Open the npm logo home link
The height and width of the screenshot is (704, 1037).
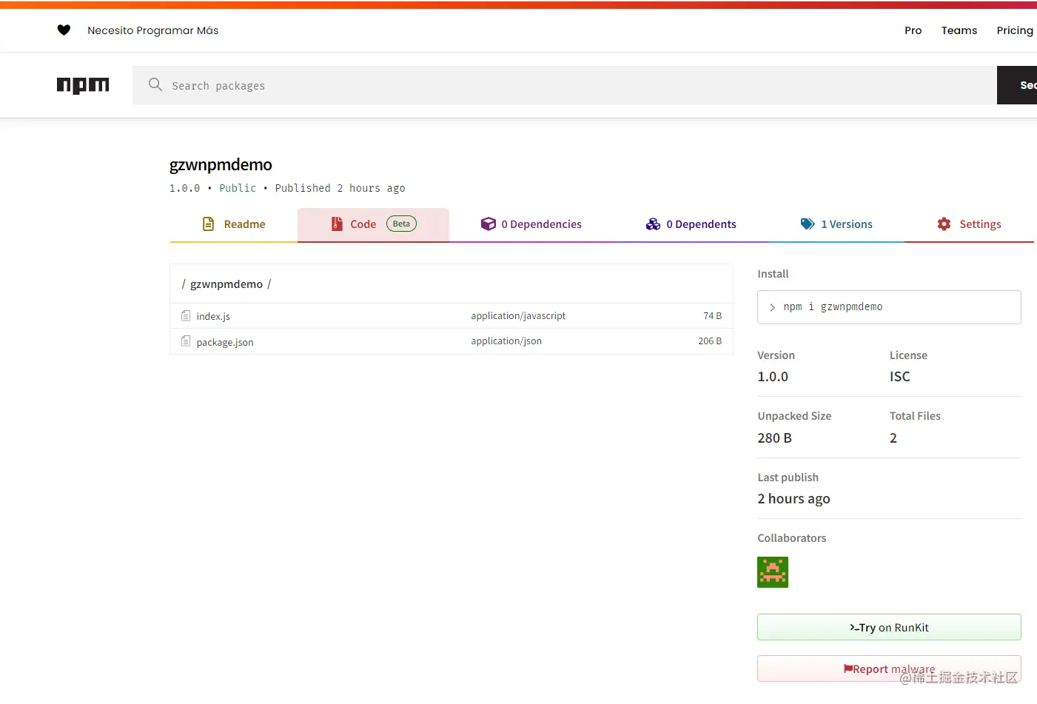[83, 85]
